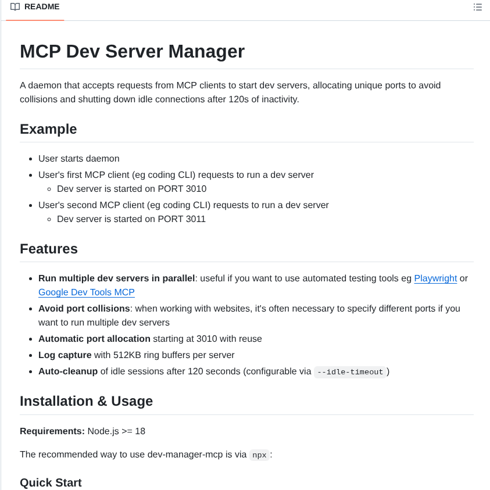490x490 pixels.
Task: Click the 'Requirements: Node.js >= 18' line
Action: click(83, 431)
